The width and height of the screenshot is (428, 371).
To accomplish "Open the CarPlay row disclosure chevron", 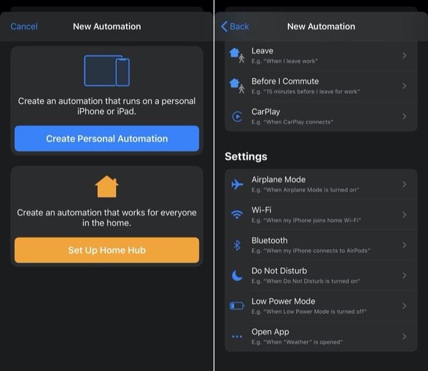I will (404, 116).
